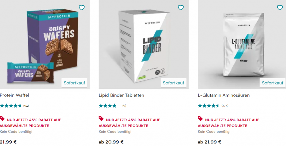Image resolution: width=286 pixels, height=146 pixels.
Task: Click red tag icon under Lipid Binder
Action: 101,119
